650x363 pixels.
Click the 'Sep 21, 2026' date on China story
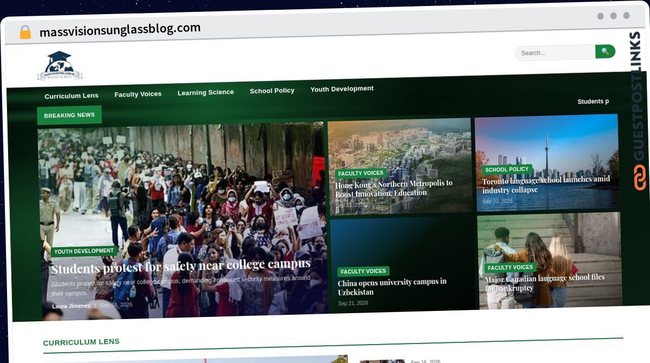click(353, 303)
